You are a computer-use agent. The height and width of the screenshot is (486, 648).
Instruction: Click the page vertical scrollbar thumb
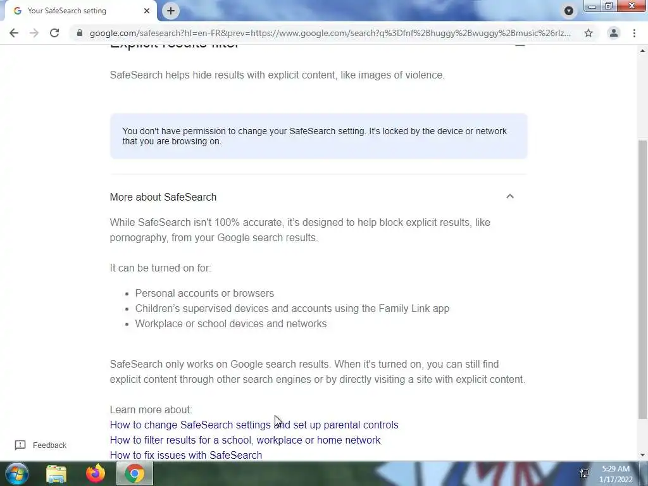pyautogui.click(x=643, y=279)
